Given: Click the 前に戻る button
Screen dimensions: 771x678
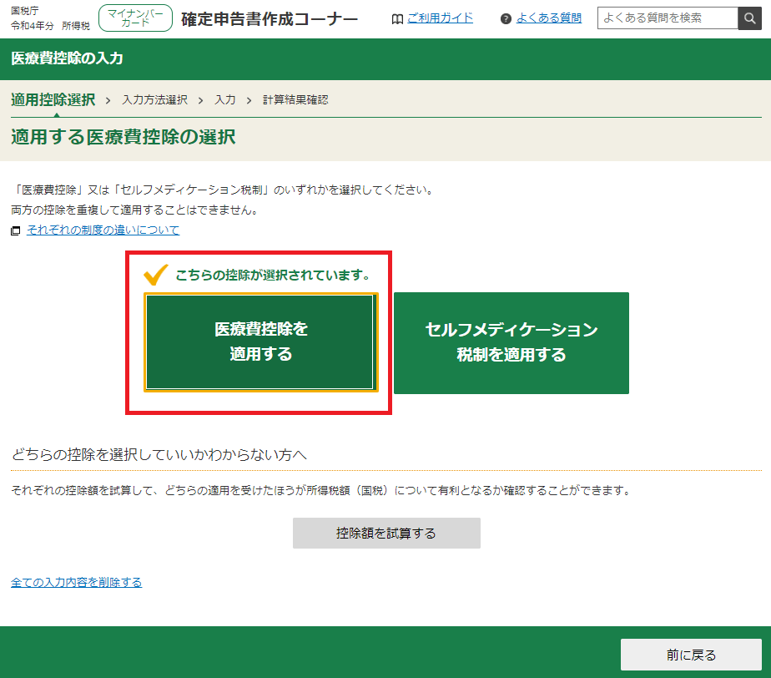Looking at the screenshot, I should [x=691, y=655].
